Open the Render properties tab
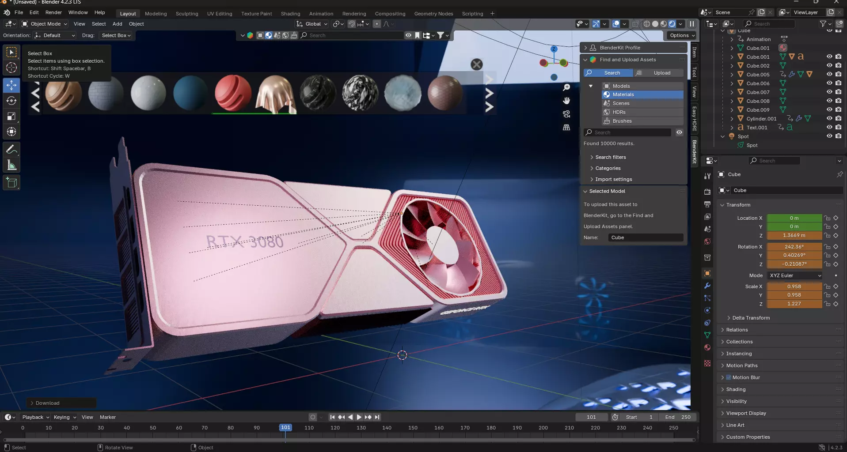 (x=707, y=192)
